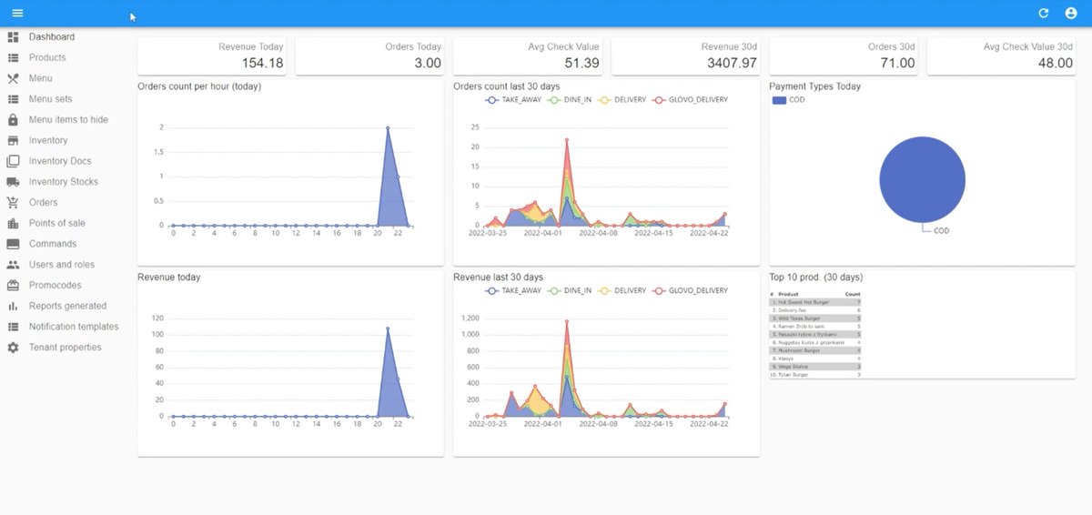Click the Revenue Today 154.18 card
Screen dimensions: 1092x515
click(213, 56)
